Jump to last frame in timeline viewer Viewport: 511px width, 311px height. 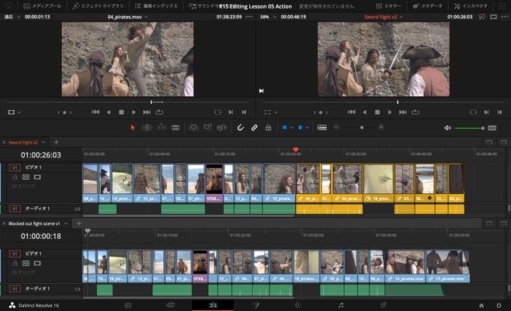[403, 112]
